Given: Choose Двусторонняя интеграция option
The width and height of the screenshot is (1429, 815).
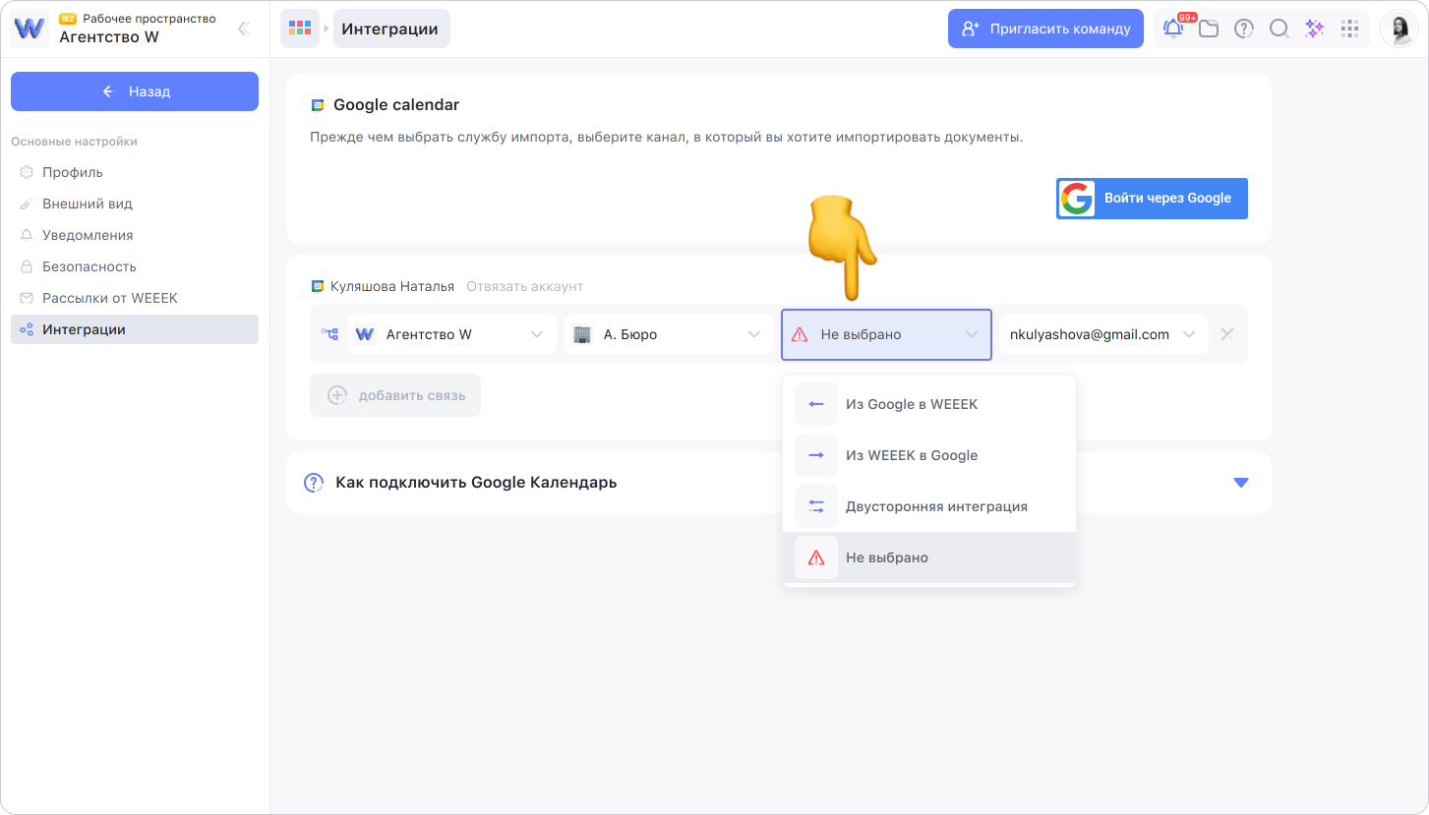Looking at the screenshot, I should [x=935, y=506].
